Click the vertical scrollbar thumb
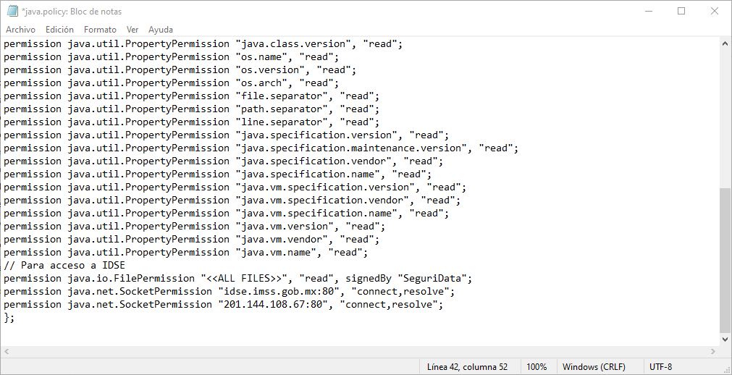 [x=725, y=260]
